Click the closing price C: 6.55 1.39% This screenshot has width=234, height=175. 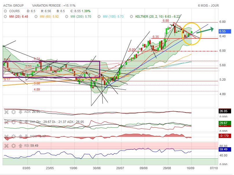(80, 11)
